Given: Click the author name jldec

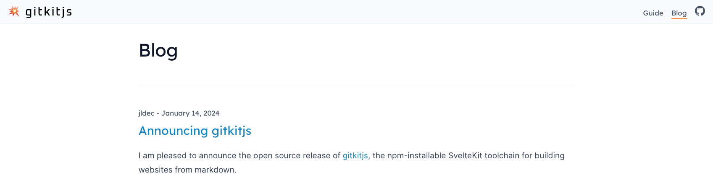Looking at the screenshot, I should [x=147, y=113].
